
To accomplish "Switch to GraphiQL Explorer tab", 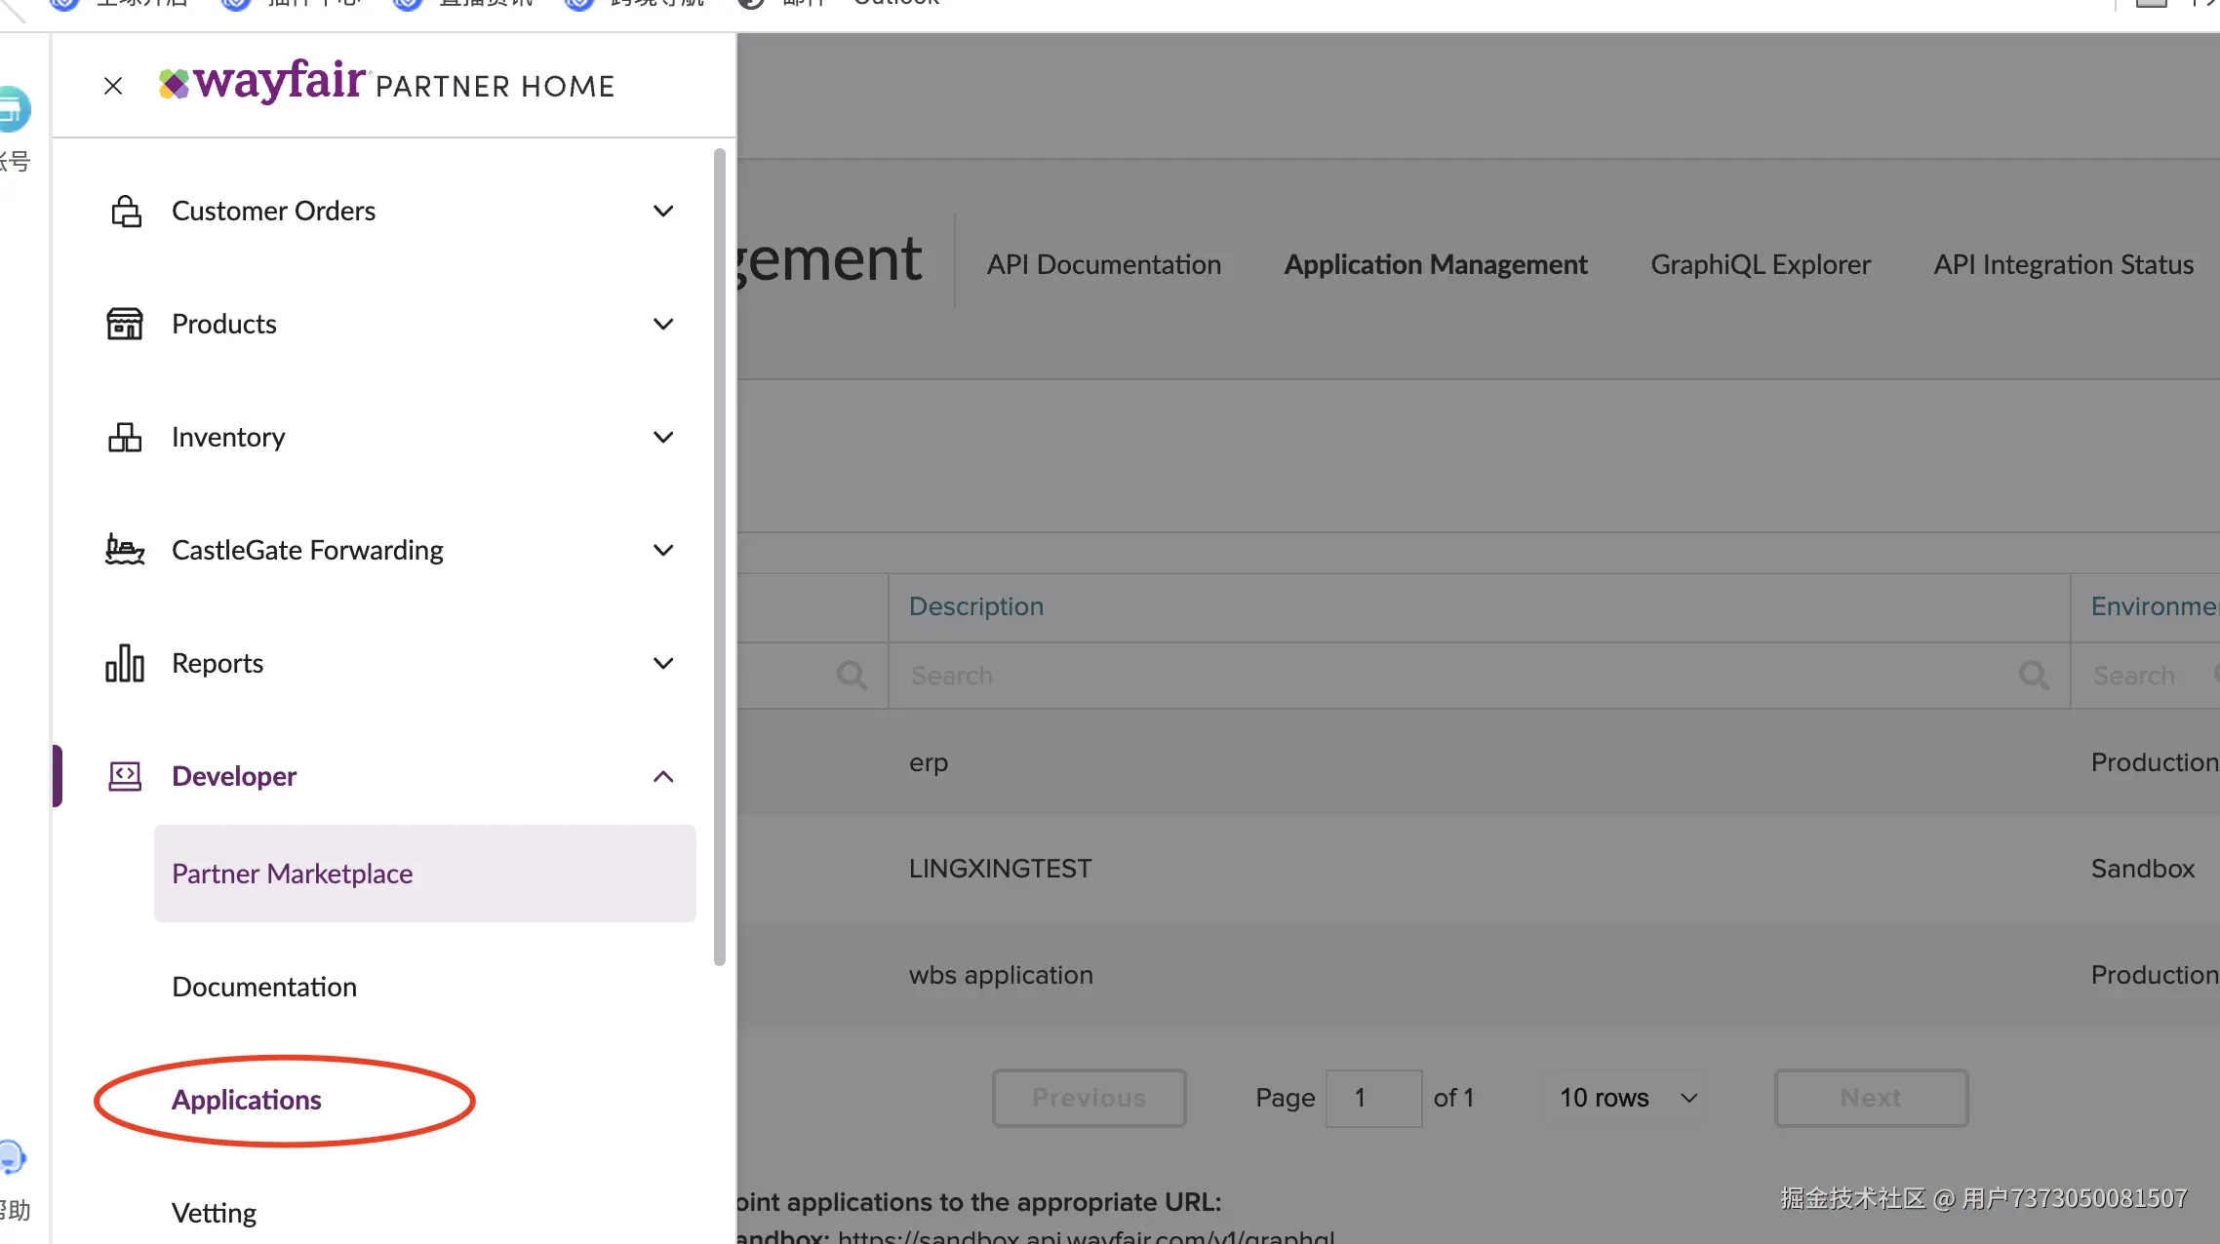I will pos(1761,264).
